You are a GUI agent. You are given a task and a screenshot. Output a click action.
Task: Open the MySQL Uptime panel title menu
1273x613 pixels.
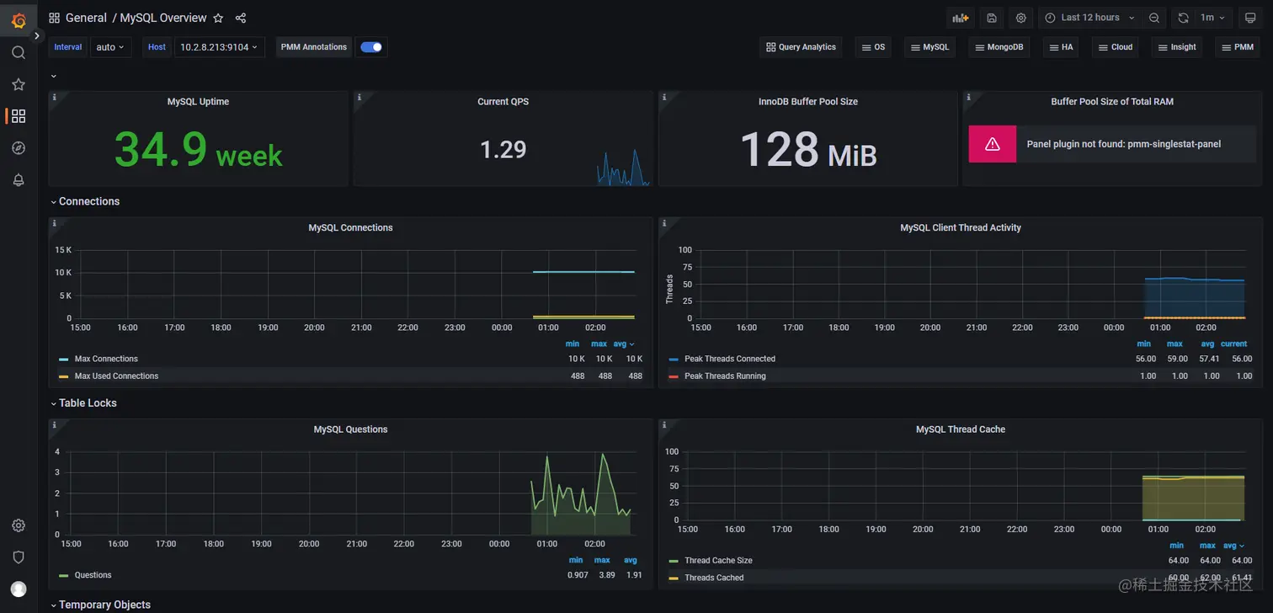pos(198,101)
